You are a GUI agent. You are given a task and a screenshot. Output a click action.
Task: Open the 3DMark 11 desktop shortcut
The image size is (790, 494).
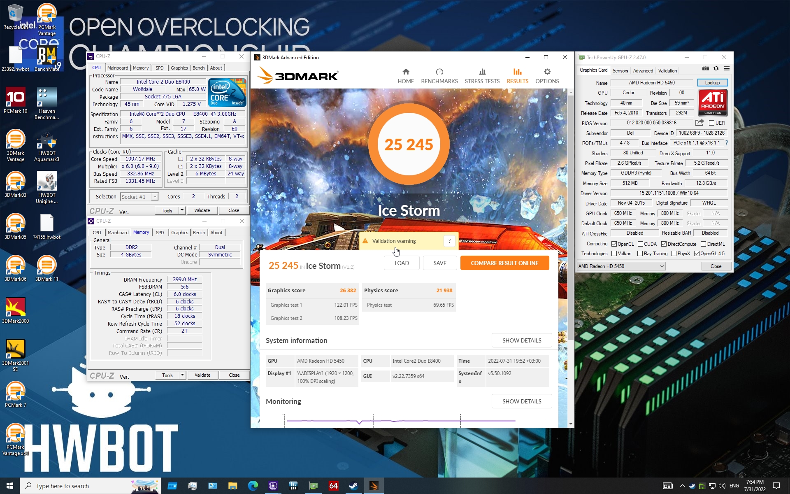coord(46,268)
